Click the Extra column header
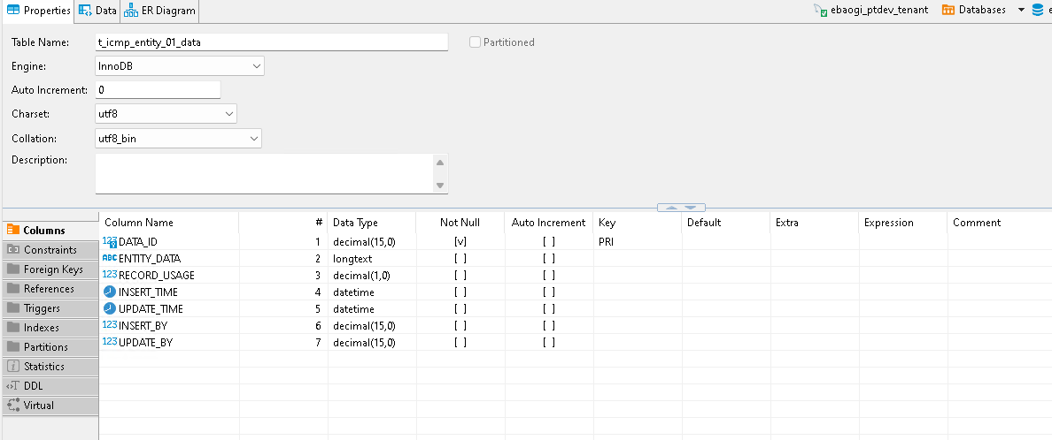The image size is (1052, 440). coord(815,223)
